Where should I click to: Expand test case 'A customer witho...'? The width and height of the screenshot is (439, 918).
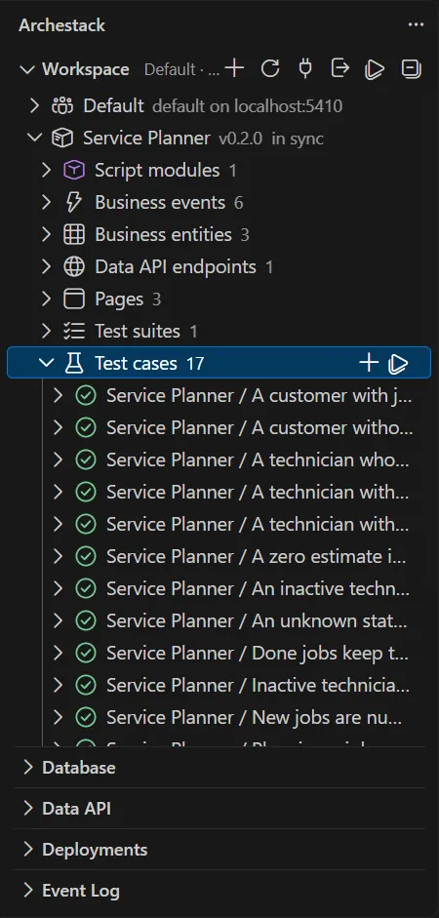(x=58, y=428)
